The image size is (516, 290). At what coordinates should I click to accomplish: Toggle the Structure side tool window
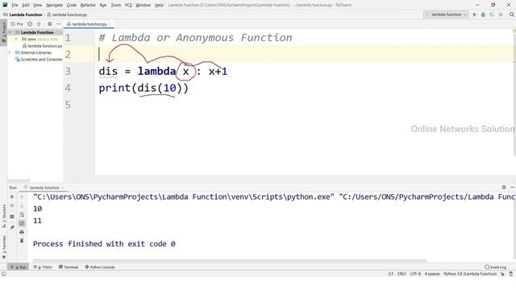point(3,217)
